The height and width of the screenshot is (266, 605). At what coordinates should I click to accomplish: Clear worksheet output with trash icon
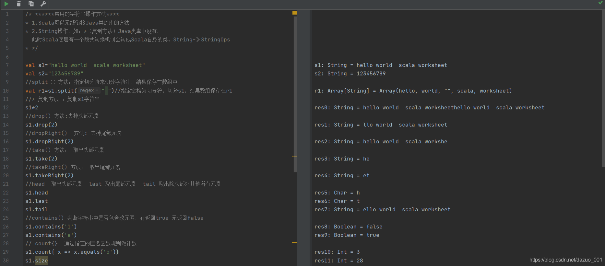pyautogui.click(x=18, y=4)
